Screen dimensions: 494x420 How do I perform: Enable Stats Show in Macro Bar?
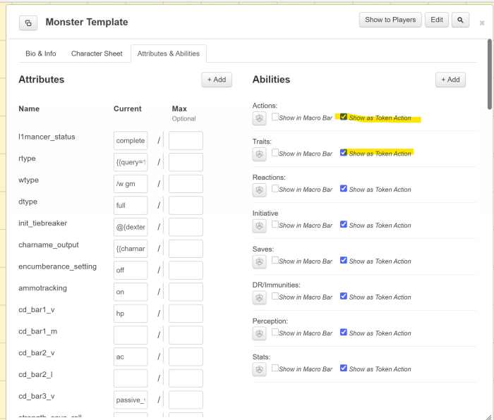click(275, 368)
